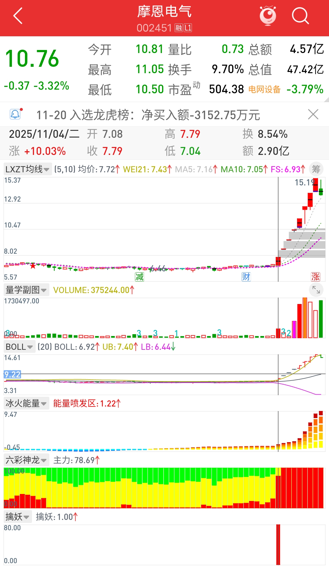Image resolution: width=329 pixels, height=569 pixels.
Task: Tap the 量比 0.73 value
Action: click(233, 49)
